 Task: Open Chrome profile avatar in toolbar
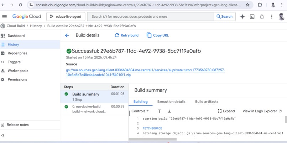pos(273,5)
